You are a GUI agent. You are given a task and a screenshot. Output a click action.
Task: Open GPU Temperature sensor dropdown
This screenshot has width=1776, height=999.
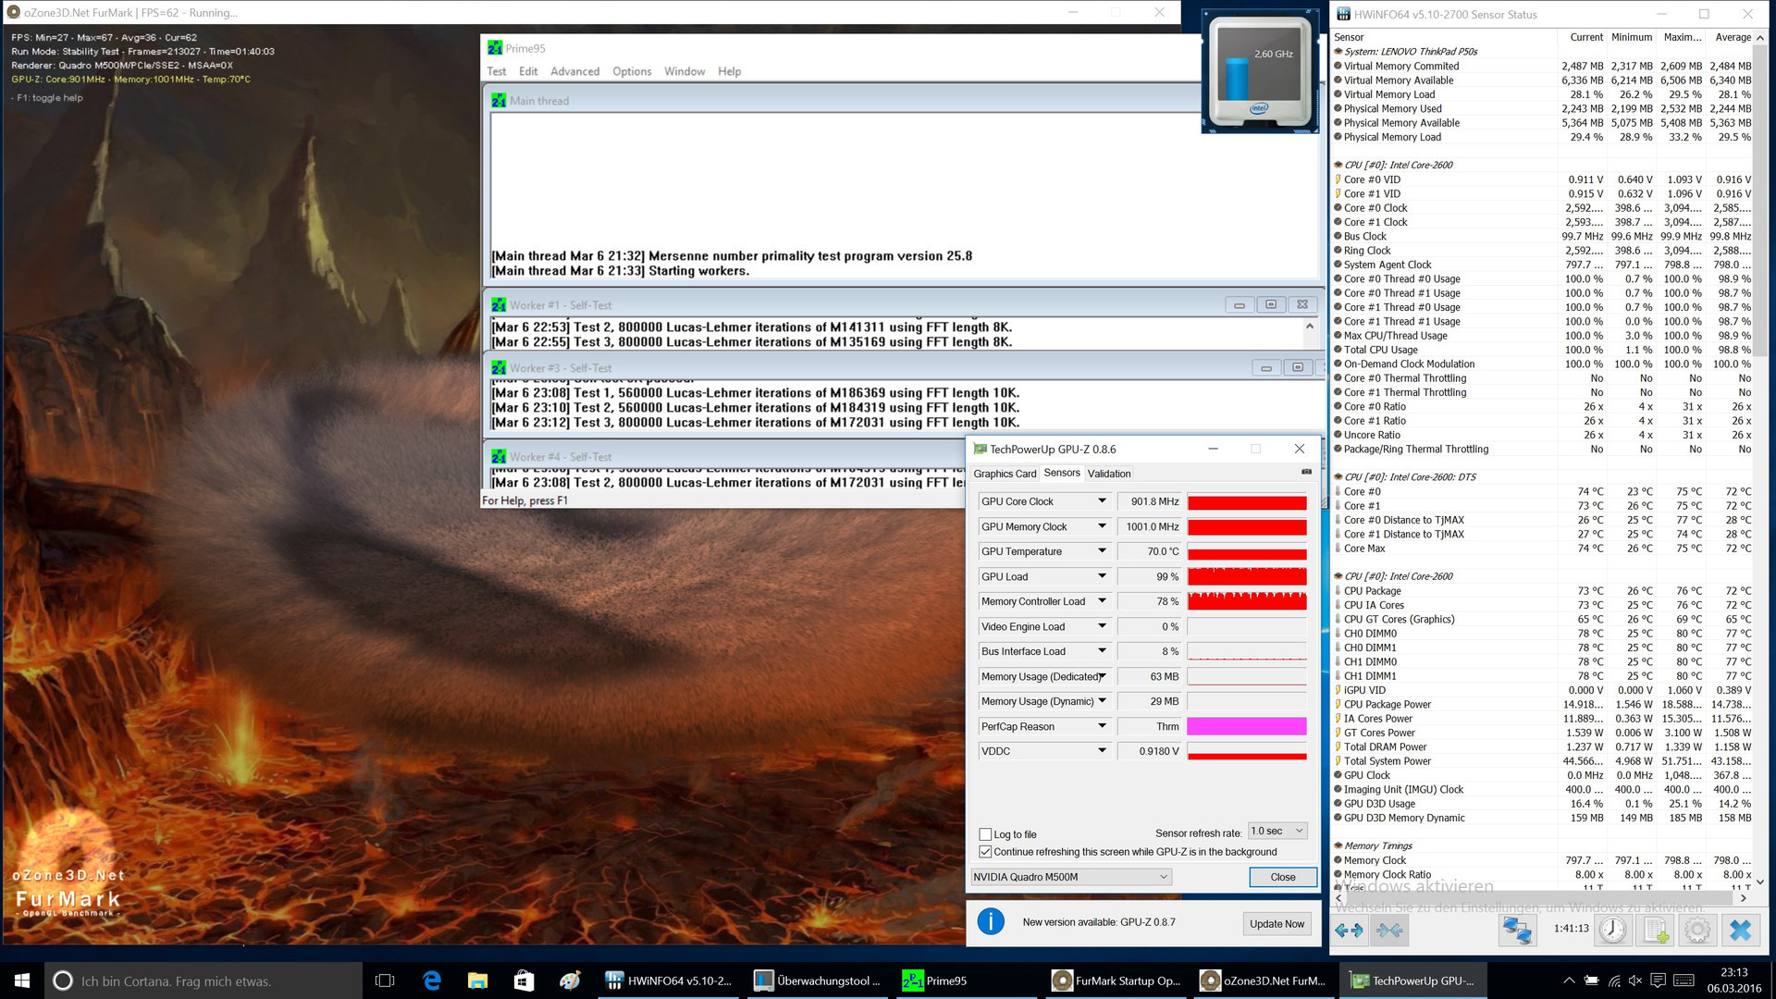click(1102, 551)
